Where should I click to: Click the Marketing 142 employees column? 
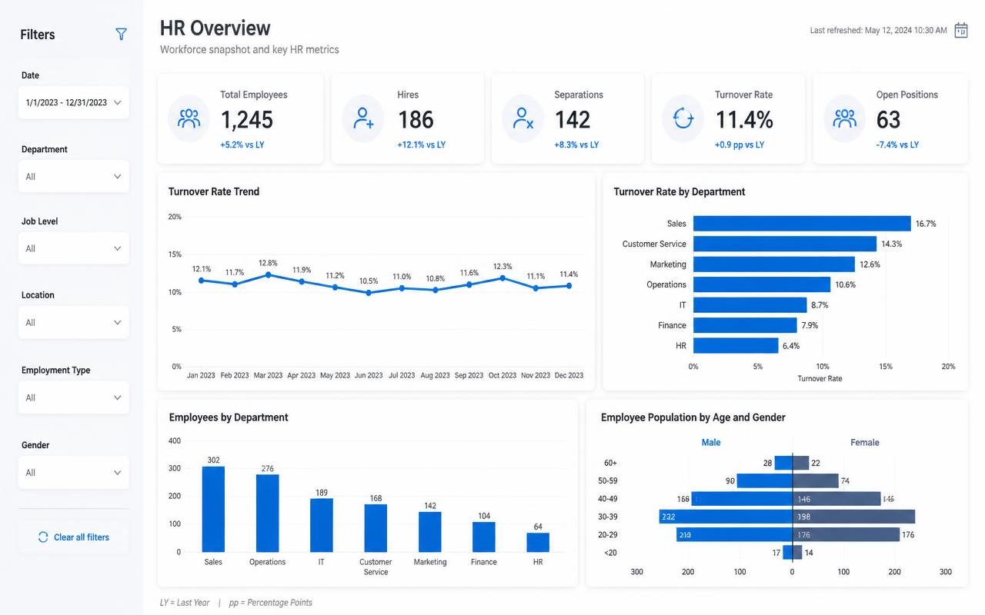tap(430, 532)
